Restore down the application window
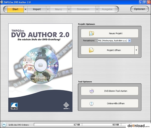 click(x=145, y=2)
